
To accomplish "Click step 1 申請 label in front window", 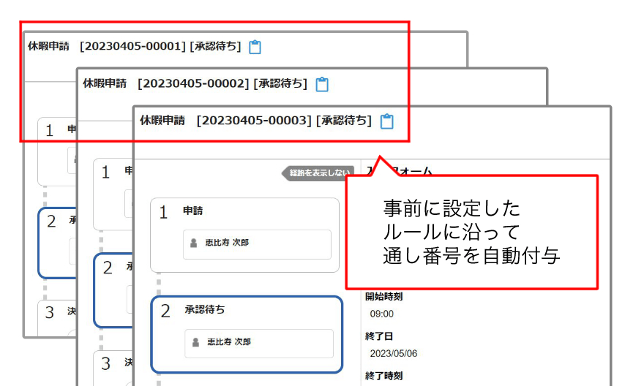I will [193, 211].
